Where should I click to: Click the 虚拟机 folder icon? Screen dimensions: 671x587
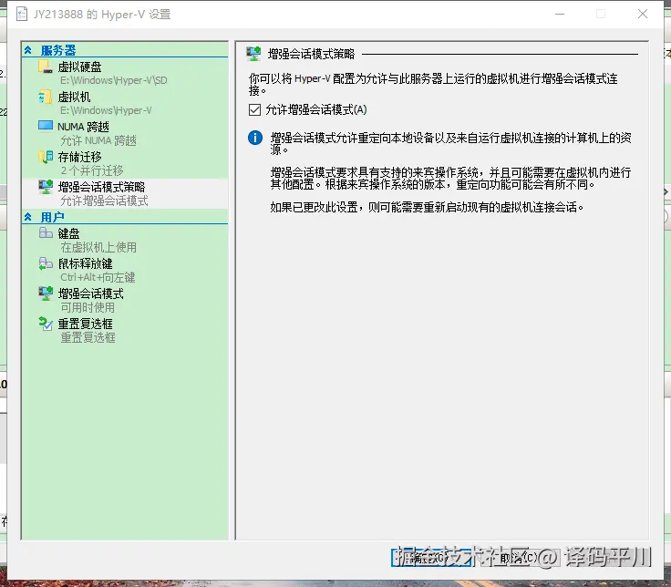point(45,97)
